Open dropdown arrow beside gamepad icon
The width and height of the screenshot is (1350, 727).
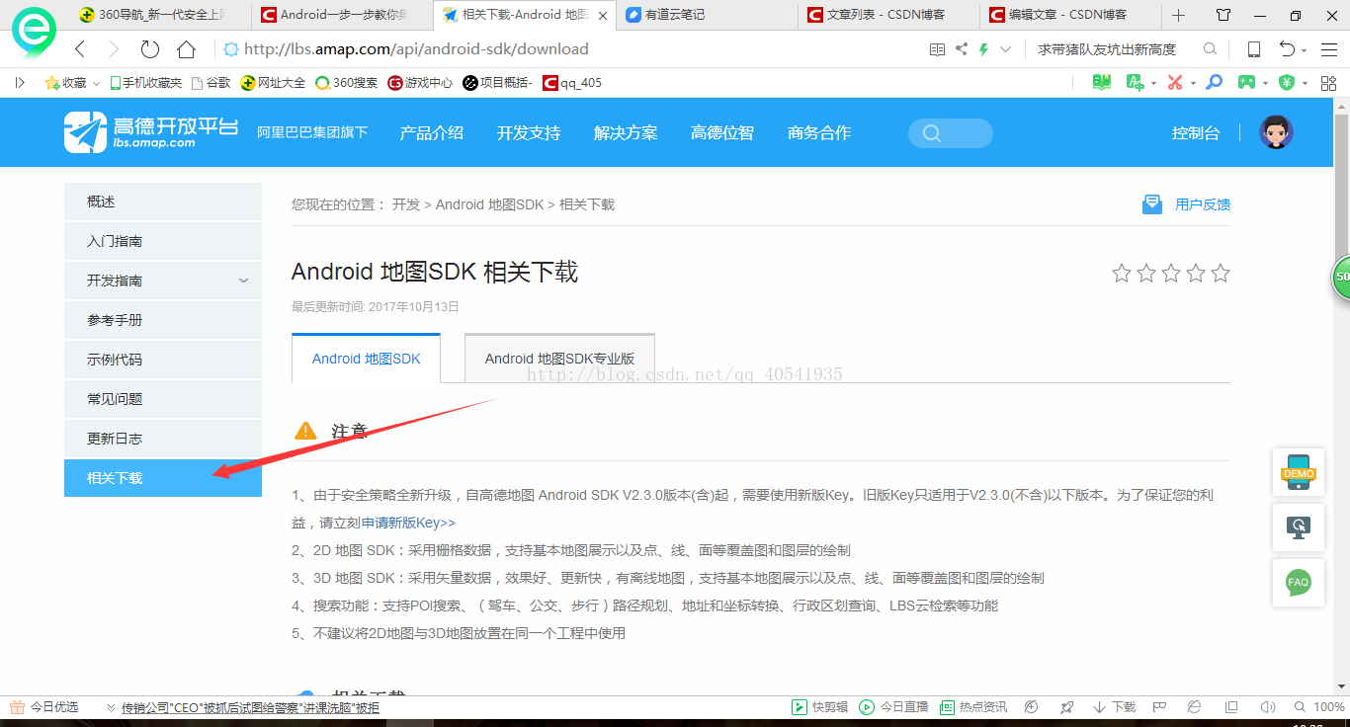pyautogui.click(x=1266, y=84)
